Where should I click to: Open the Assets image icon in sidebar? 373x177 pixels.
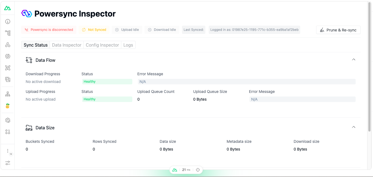[x=8, y=79]
